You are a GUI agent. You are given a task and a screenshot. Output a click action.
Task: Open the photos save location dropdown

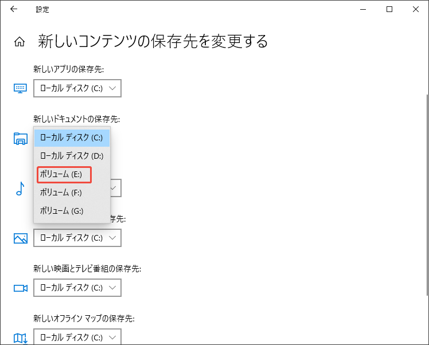[77, 238]
